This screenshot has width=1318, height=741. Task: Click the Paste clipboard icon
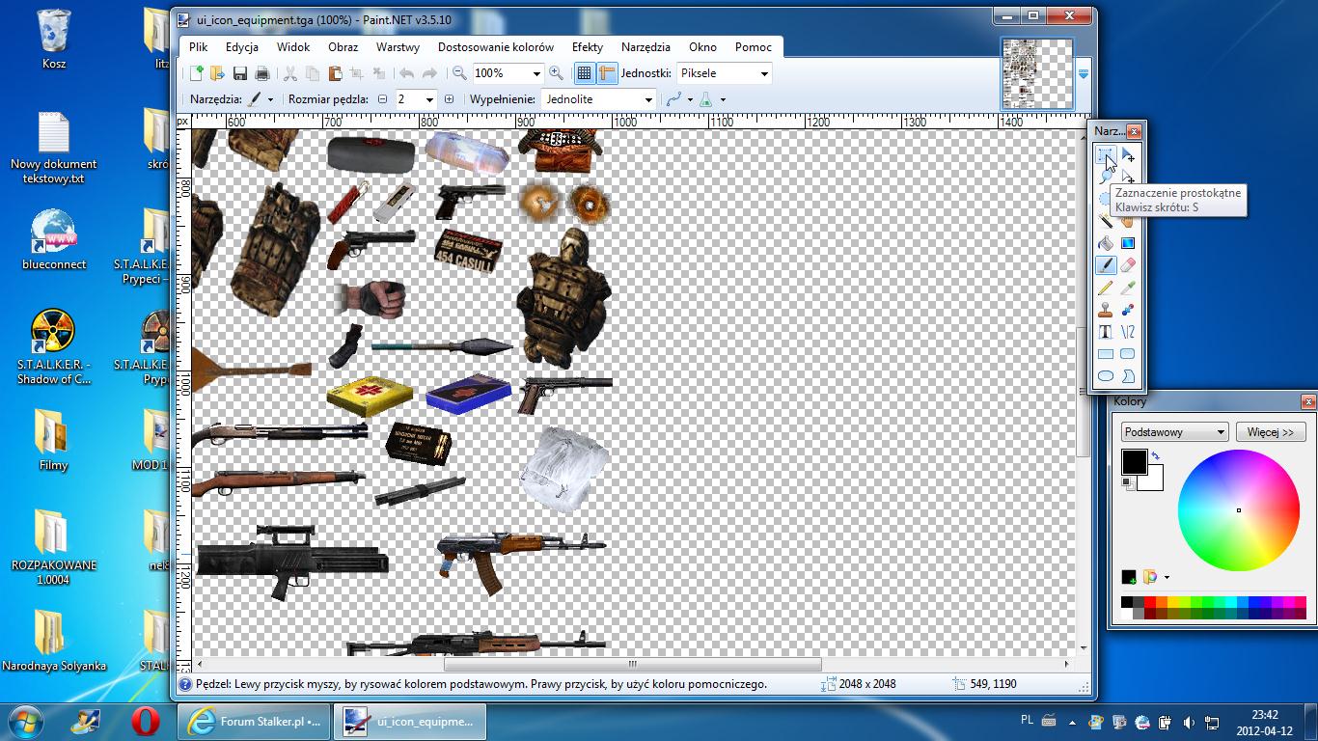(x=335, y=73)
